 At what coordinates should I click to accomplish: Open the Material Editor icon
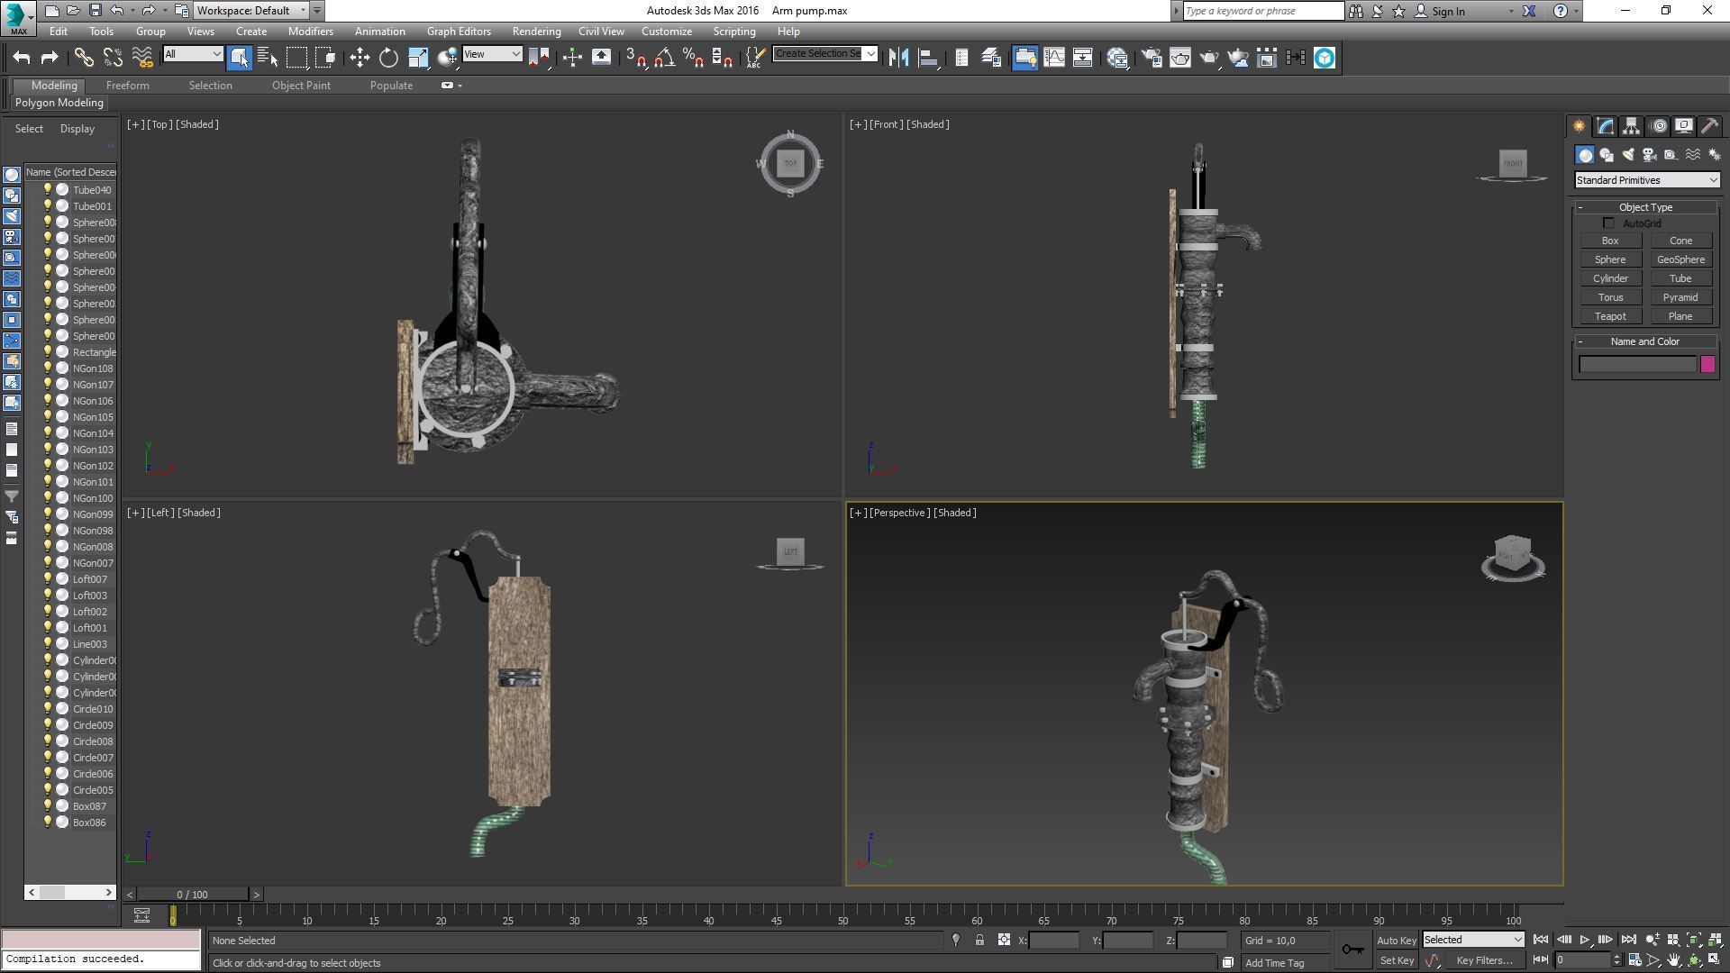point(1117,58)
